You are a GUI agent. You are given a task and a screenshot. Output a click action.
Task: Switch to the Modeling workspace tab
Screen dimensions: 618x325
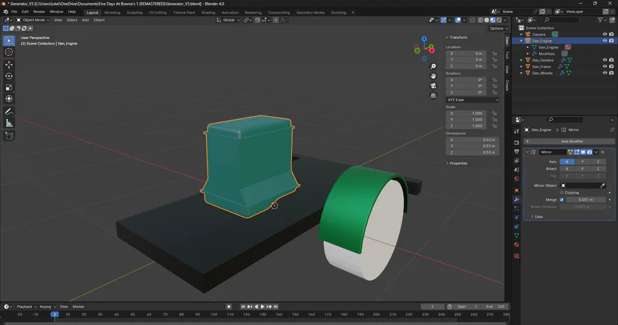[x=113, y=12]
